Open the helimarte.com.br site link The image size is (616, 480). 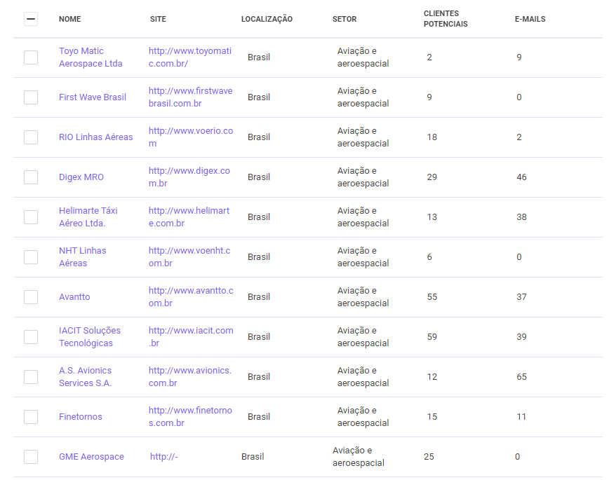(x=189, y=217)
